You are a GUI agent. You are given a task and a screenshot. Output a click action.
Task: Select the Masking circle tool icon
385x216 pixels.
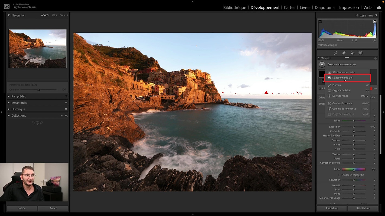(x=360, y=53)
